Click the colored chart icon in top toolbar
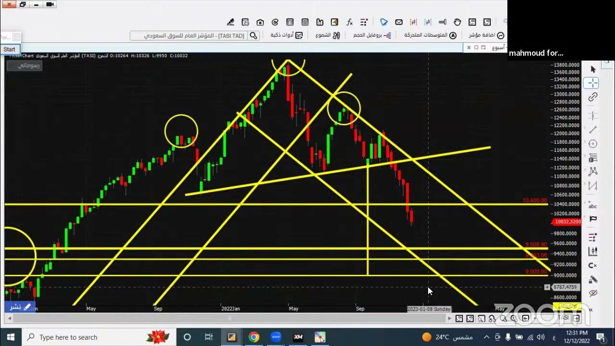 point(334,22)
